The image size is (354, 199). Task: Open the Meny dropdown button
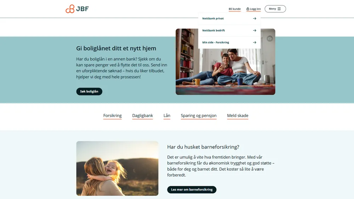coord(275,9)
